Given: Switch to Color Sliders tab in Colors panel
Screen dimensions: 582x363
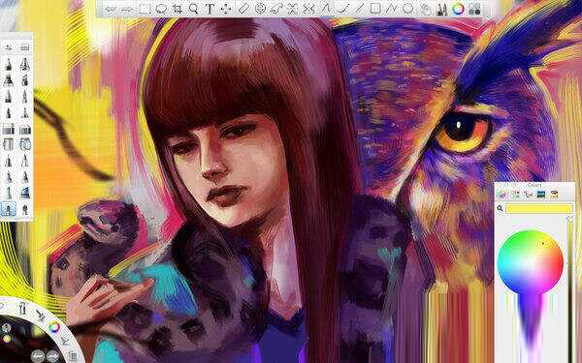Looking at the screenshot, I should [x=515, y=194].
